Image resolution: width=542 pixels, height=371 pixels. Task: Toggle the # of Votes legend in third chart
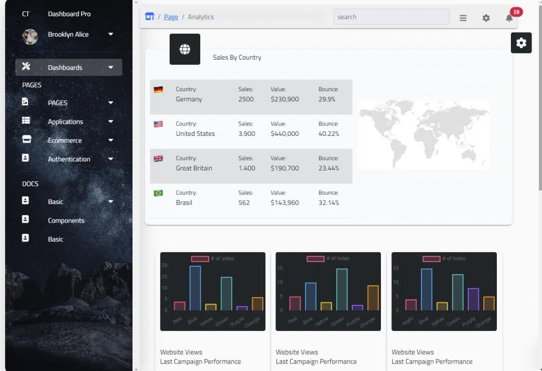(x=444, y=258)
